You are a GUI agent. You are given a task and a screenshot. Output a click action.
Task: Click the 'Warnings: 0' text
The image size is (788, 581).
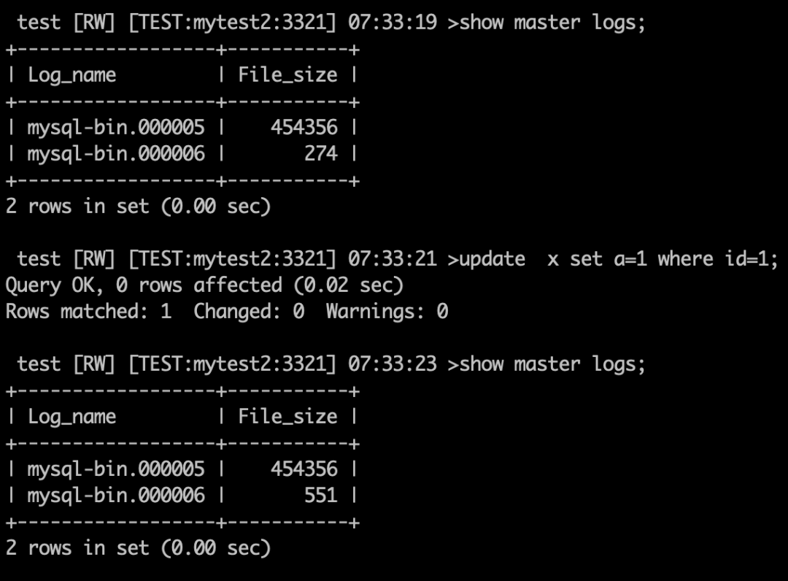click(x=387, y=312)
